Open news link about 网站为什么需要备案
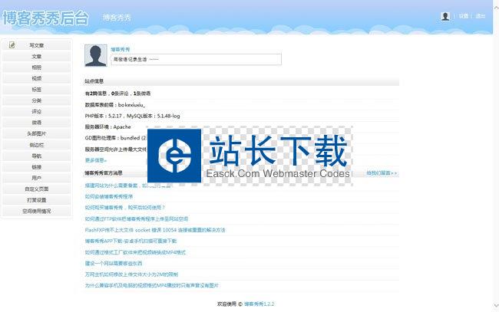 click(128, 186)
